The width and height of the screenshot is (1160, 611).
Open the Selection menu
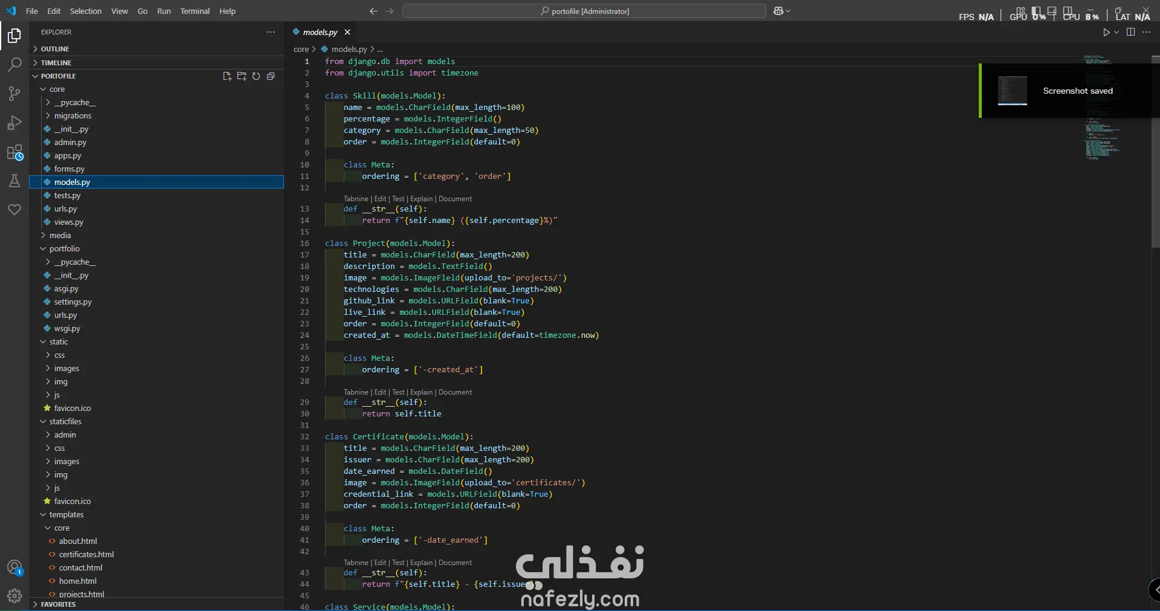click(86, 11)
